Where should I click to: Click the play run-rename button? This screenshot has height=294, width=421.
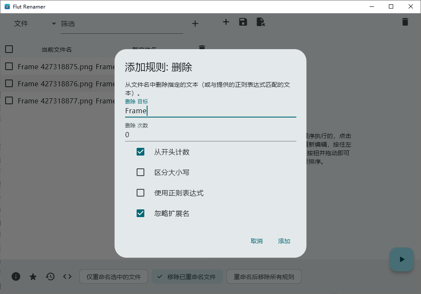(x=402, y=259)
